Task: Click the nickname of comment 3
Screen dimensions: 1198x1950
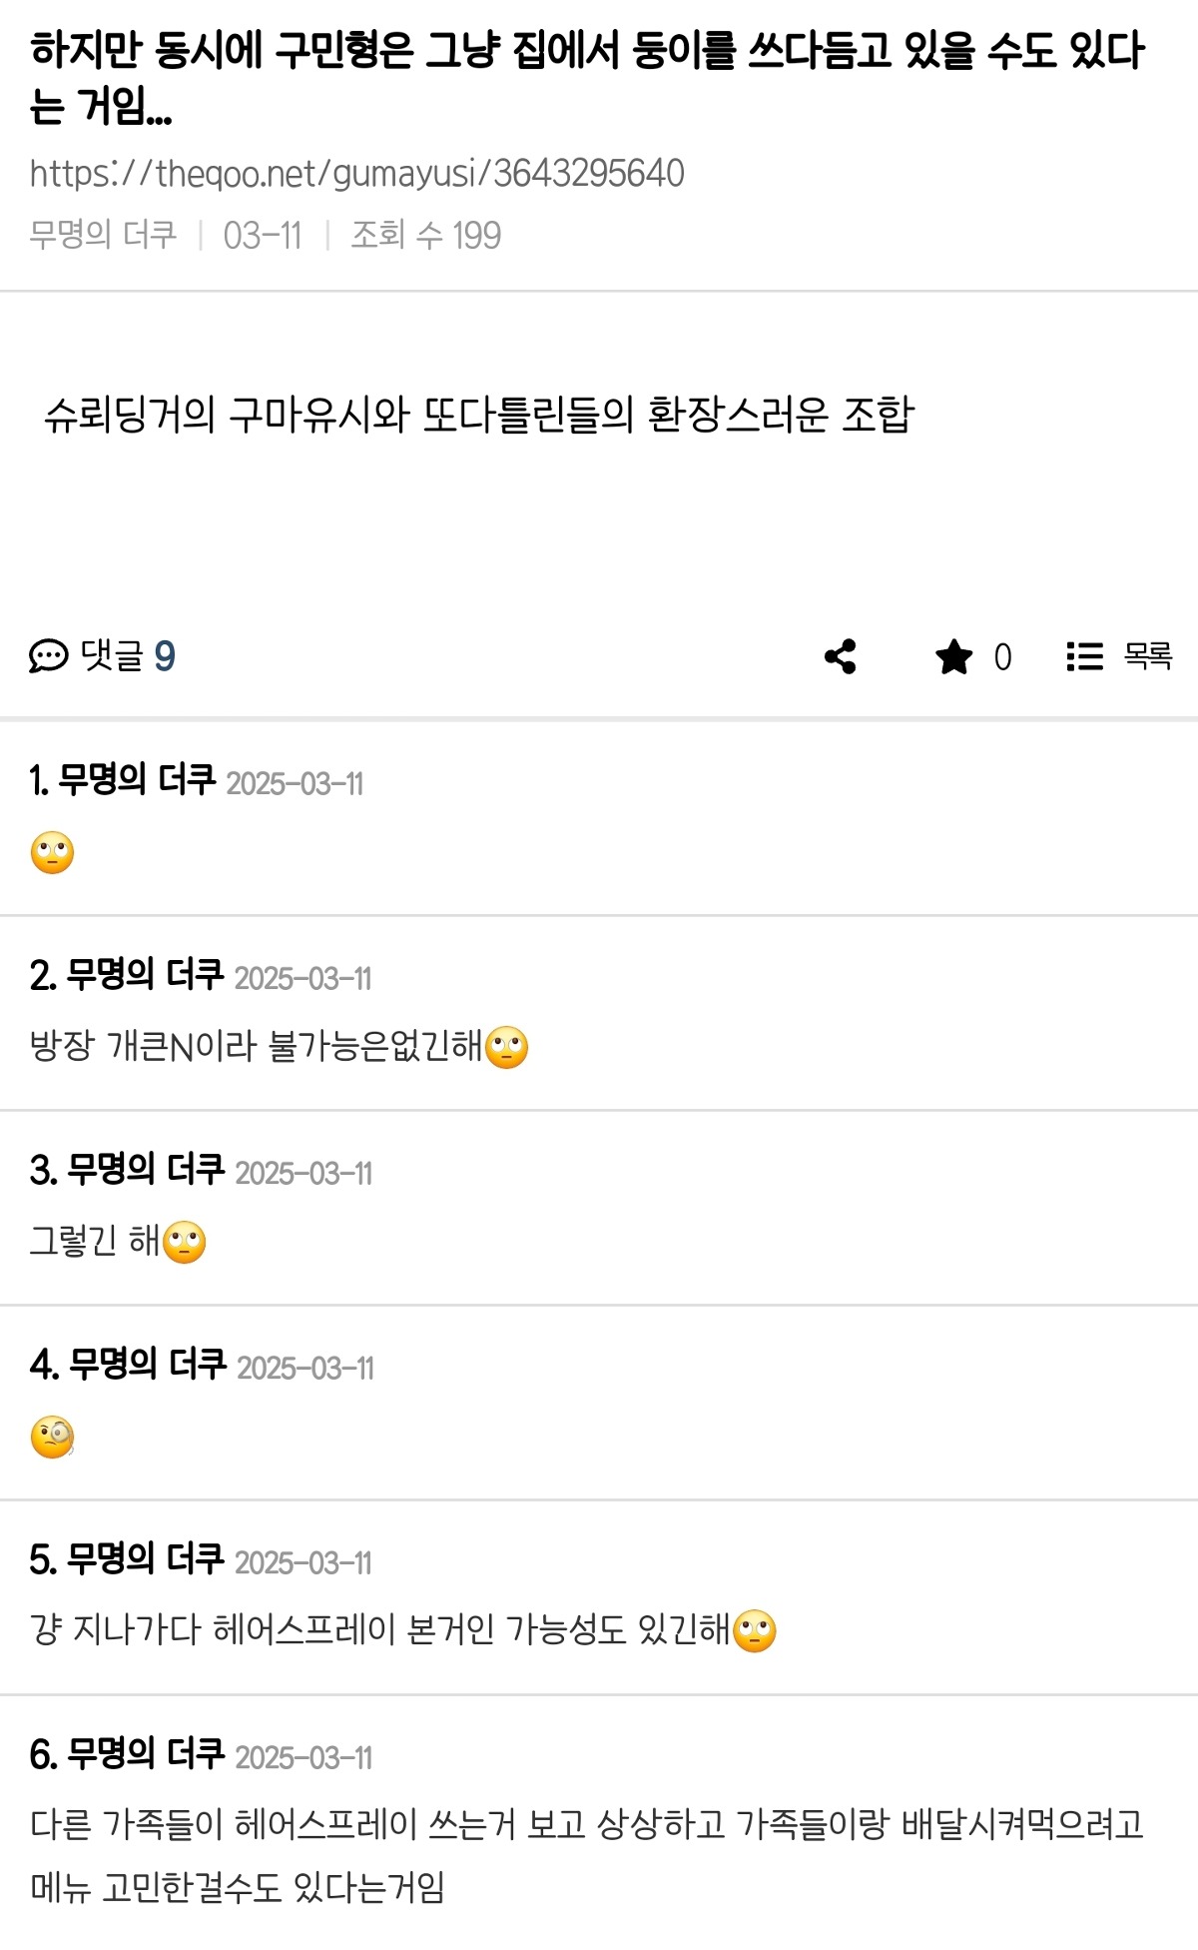Action: 146,1170
